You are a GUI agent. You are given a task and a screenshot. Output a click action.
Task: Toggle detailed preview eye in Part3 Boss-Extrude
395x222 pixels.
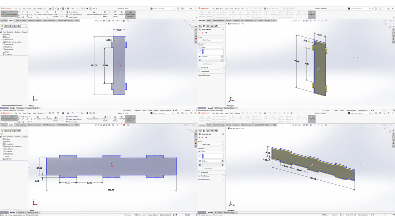point(206,33)
